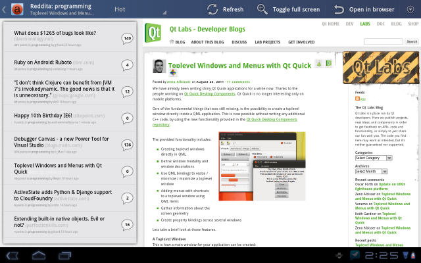421x263 pixels.
Task: Click the green Qt badge icon by title
Action: 329,63
